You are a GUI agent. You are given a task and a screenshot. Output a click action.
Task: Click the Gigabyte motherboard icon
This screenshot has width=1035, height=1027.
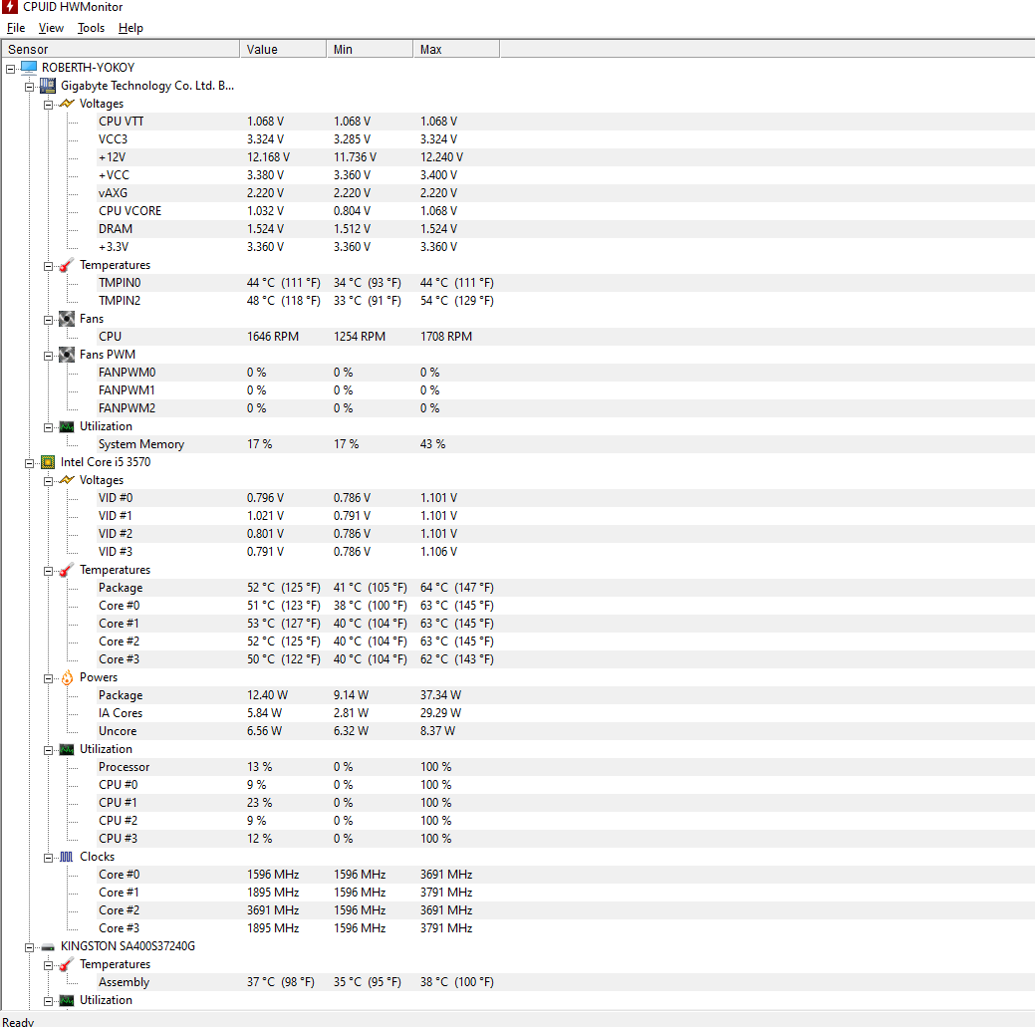48,85
